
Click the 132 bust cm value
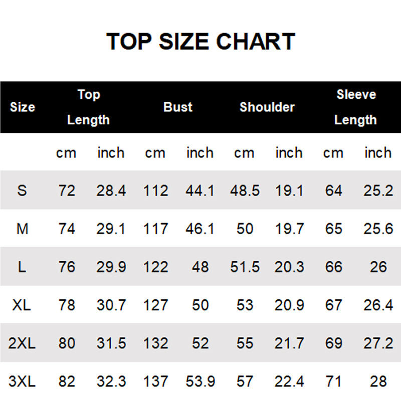coord(155,343)
